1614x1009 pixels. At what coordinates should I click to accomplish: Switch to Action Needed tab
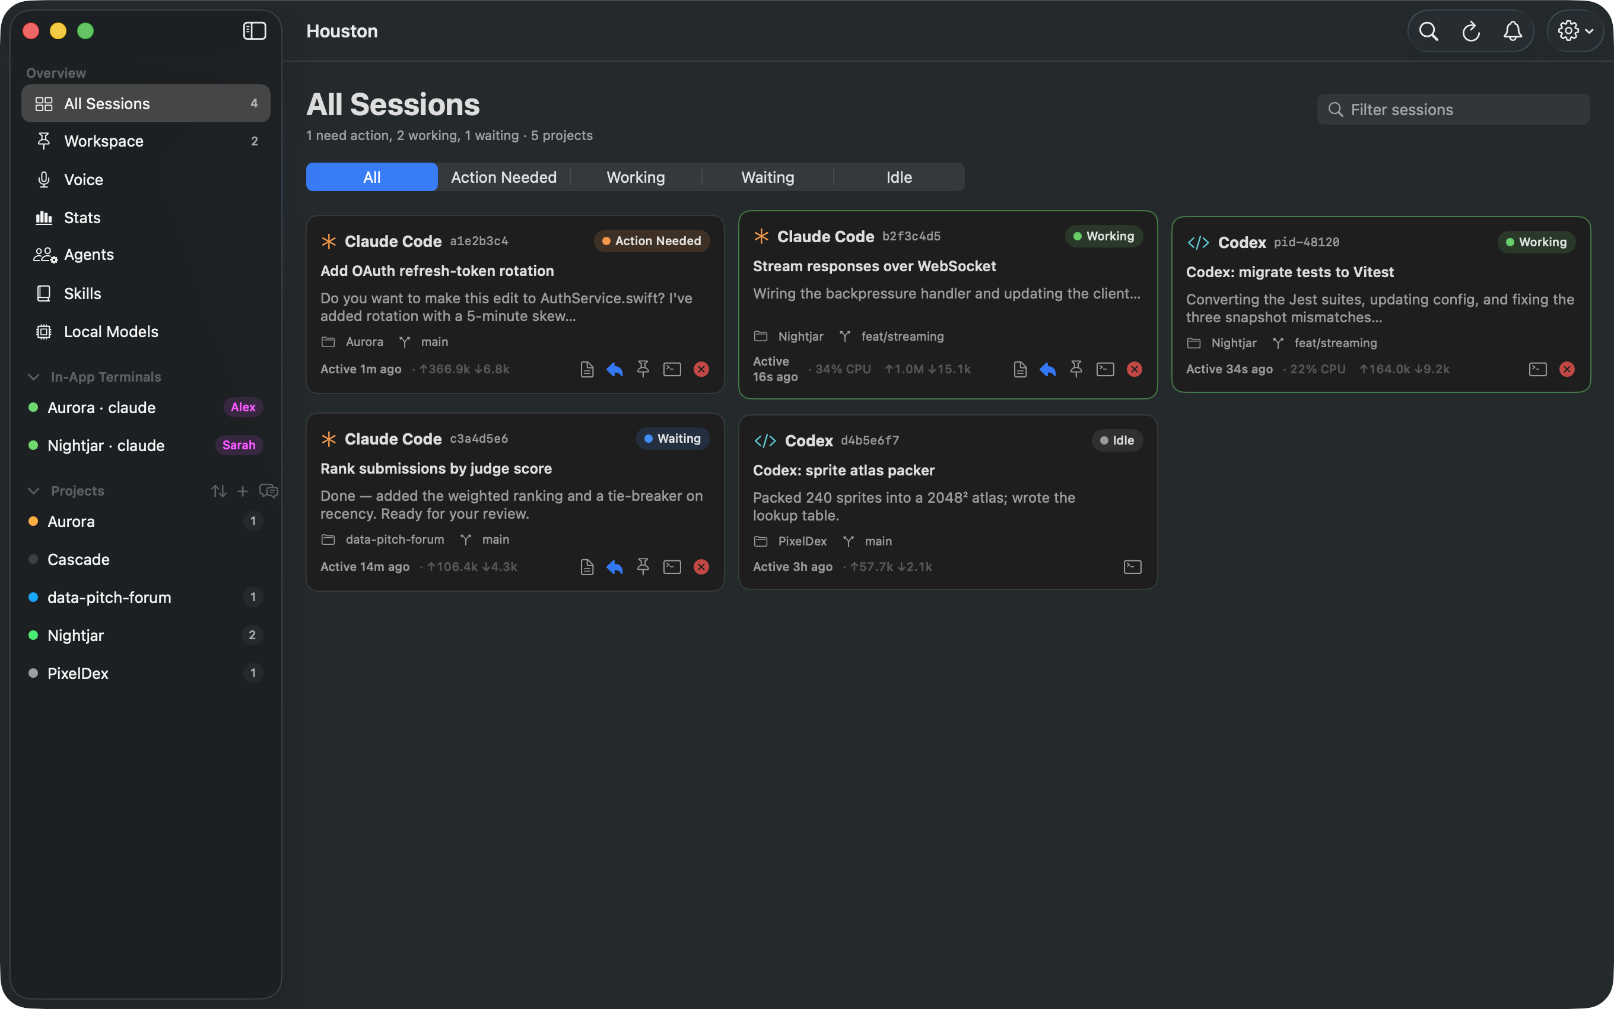[x=504, y=177]
